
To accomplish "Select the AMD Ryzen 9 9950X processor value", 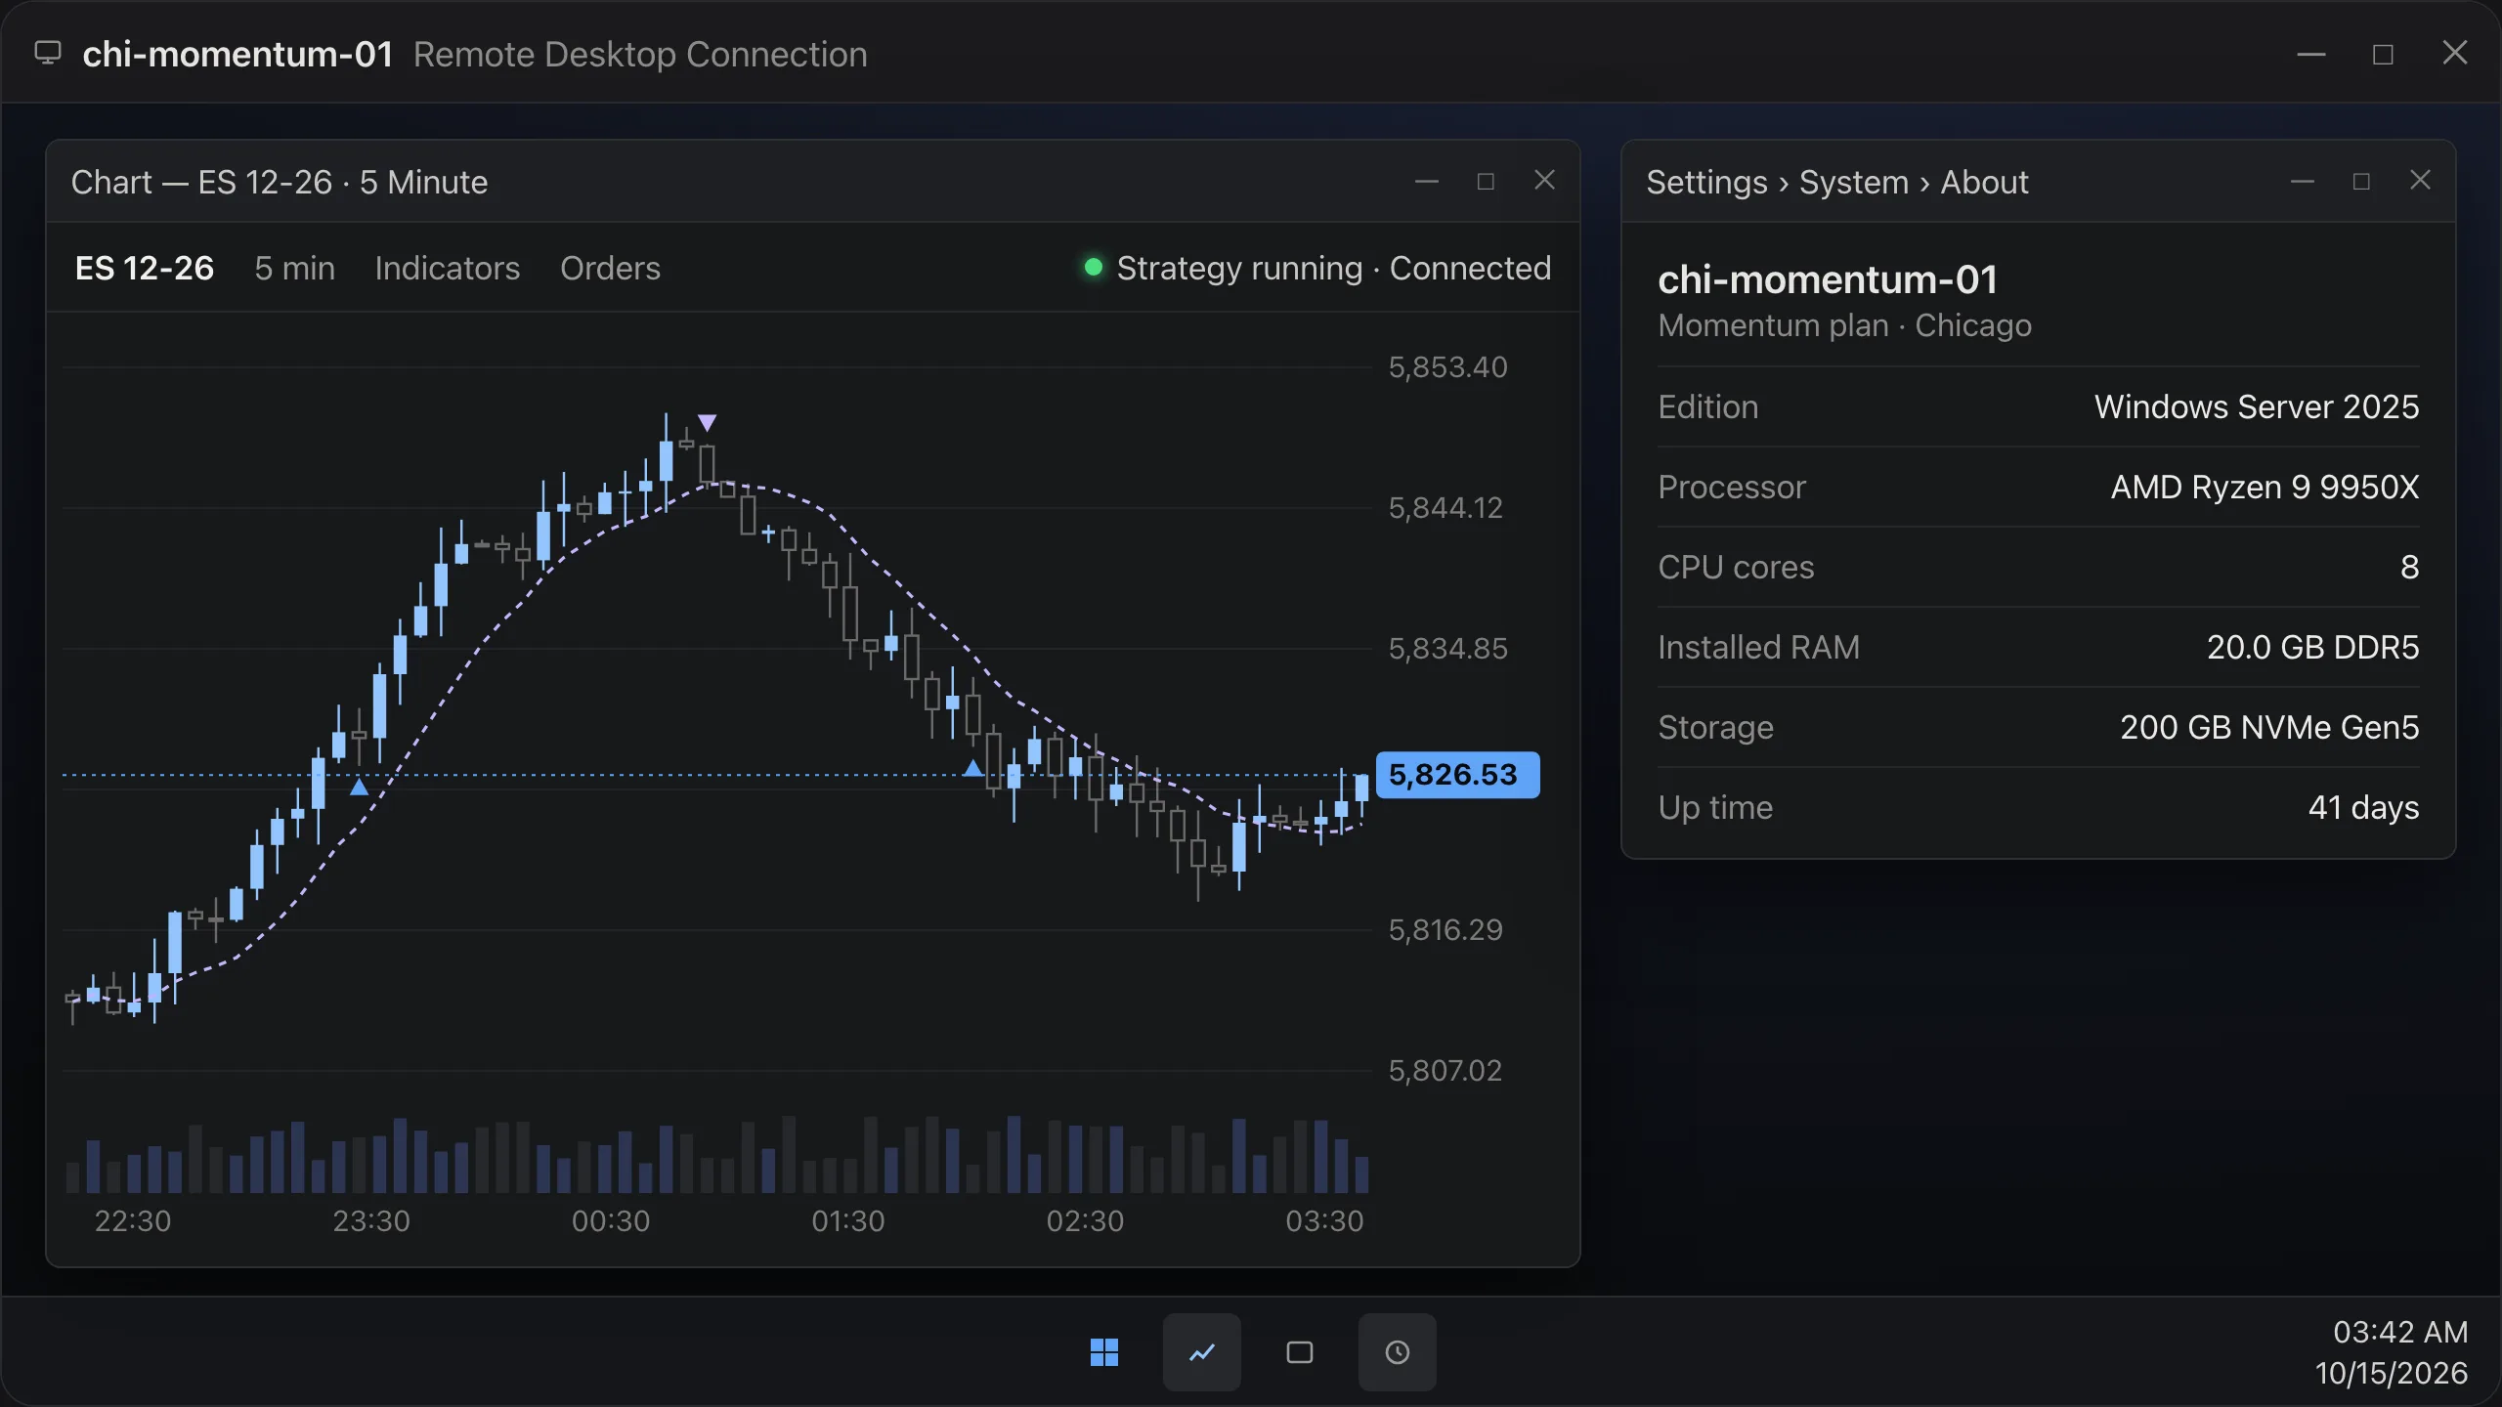I will 2265,487.
